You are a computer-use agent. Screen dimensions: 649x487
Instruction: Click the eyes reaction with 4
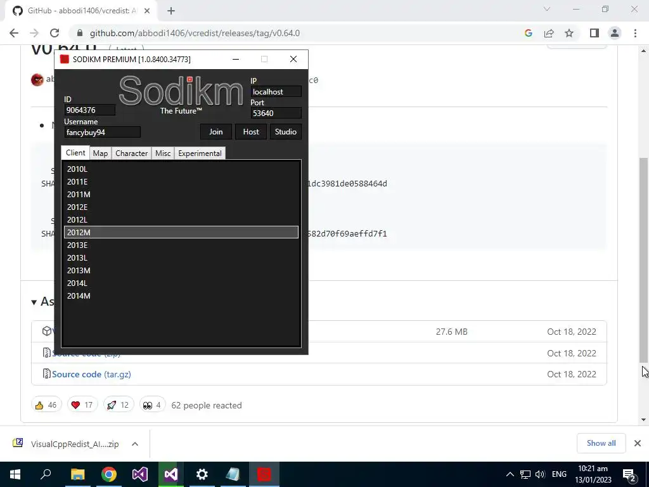(x=152, y=405)
